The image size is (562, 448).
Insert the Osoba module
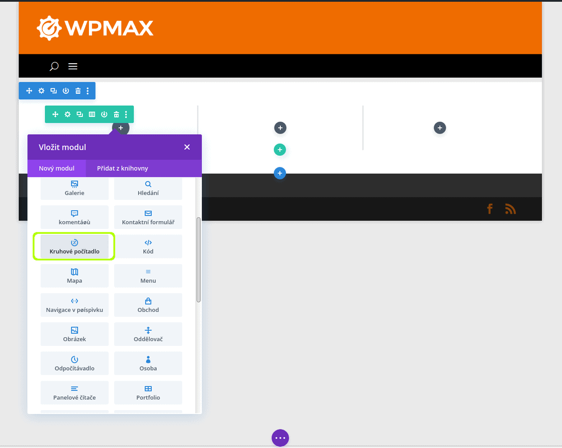coord(148,363)
